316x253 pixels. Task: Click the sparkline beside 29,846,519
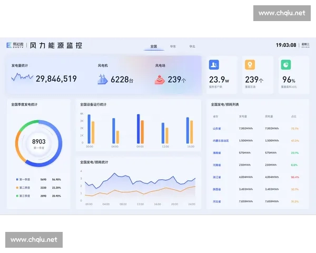coord(22,77)
